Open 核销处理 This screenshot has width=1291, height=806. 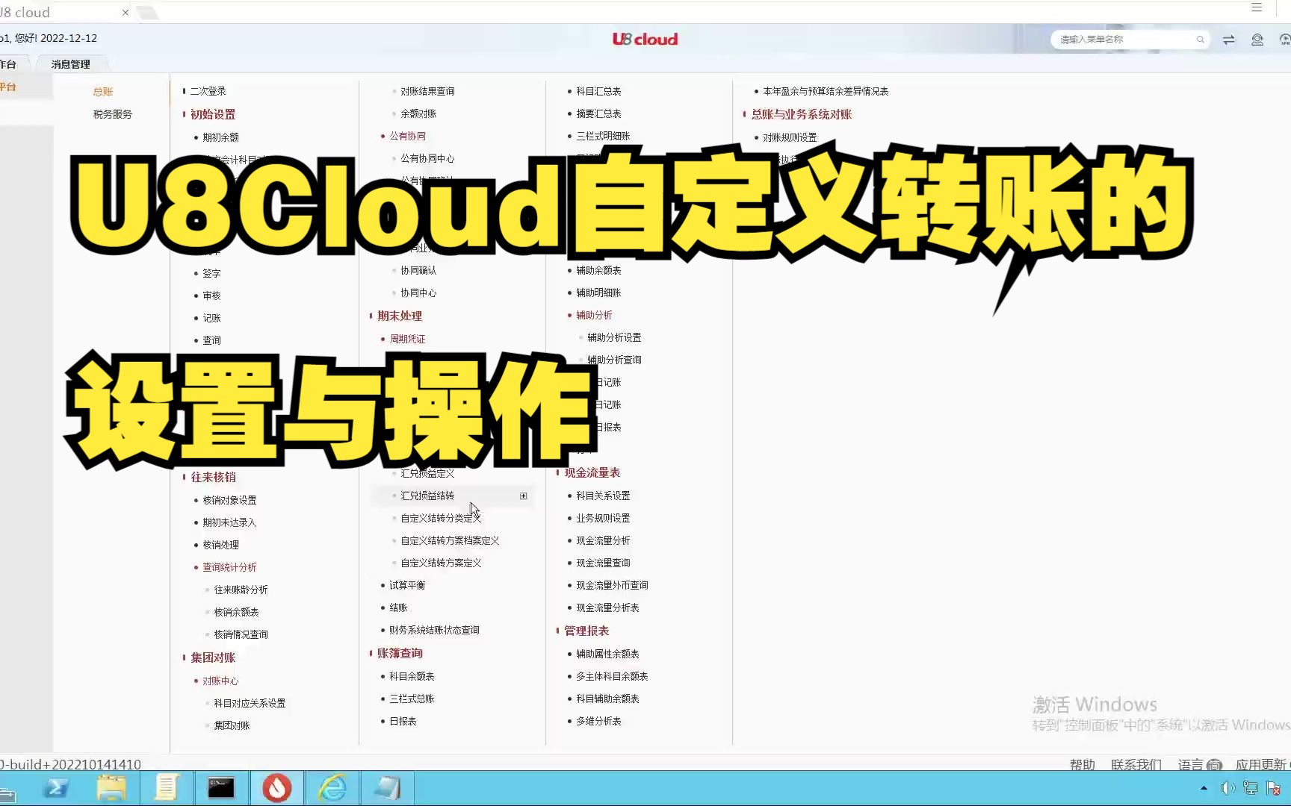point(220,545)
